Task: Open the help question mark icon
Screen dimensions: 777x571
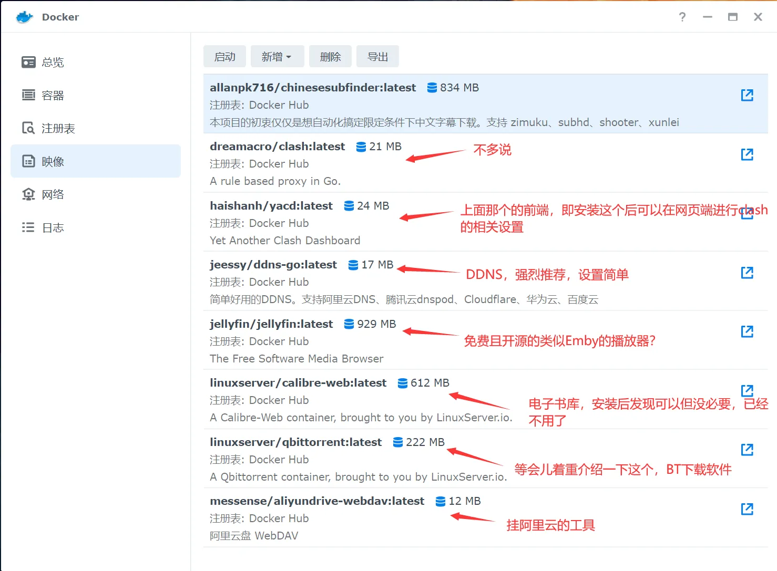Action: point(682,17)
